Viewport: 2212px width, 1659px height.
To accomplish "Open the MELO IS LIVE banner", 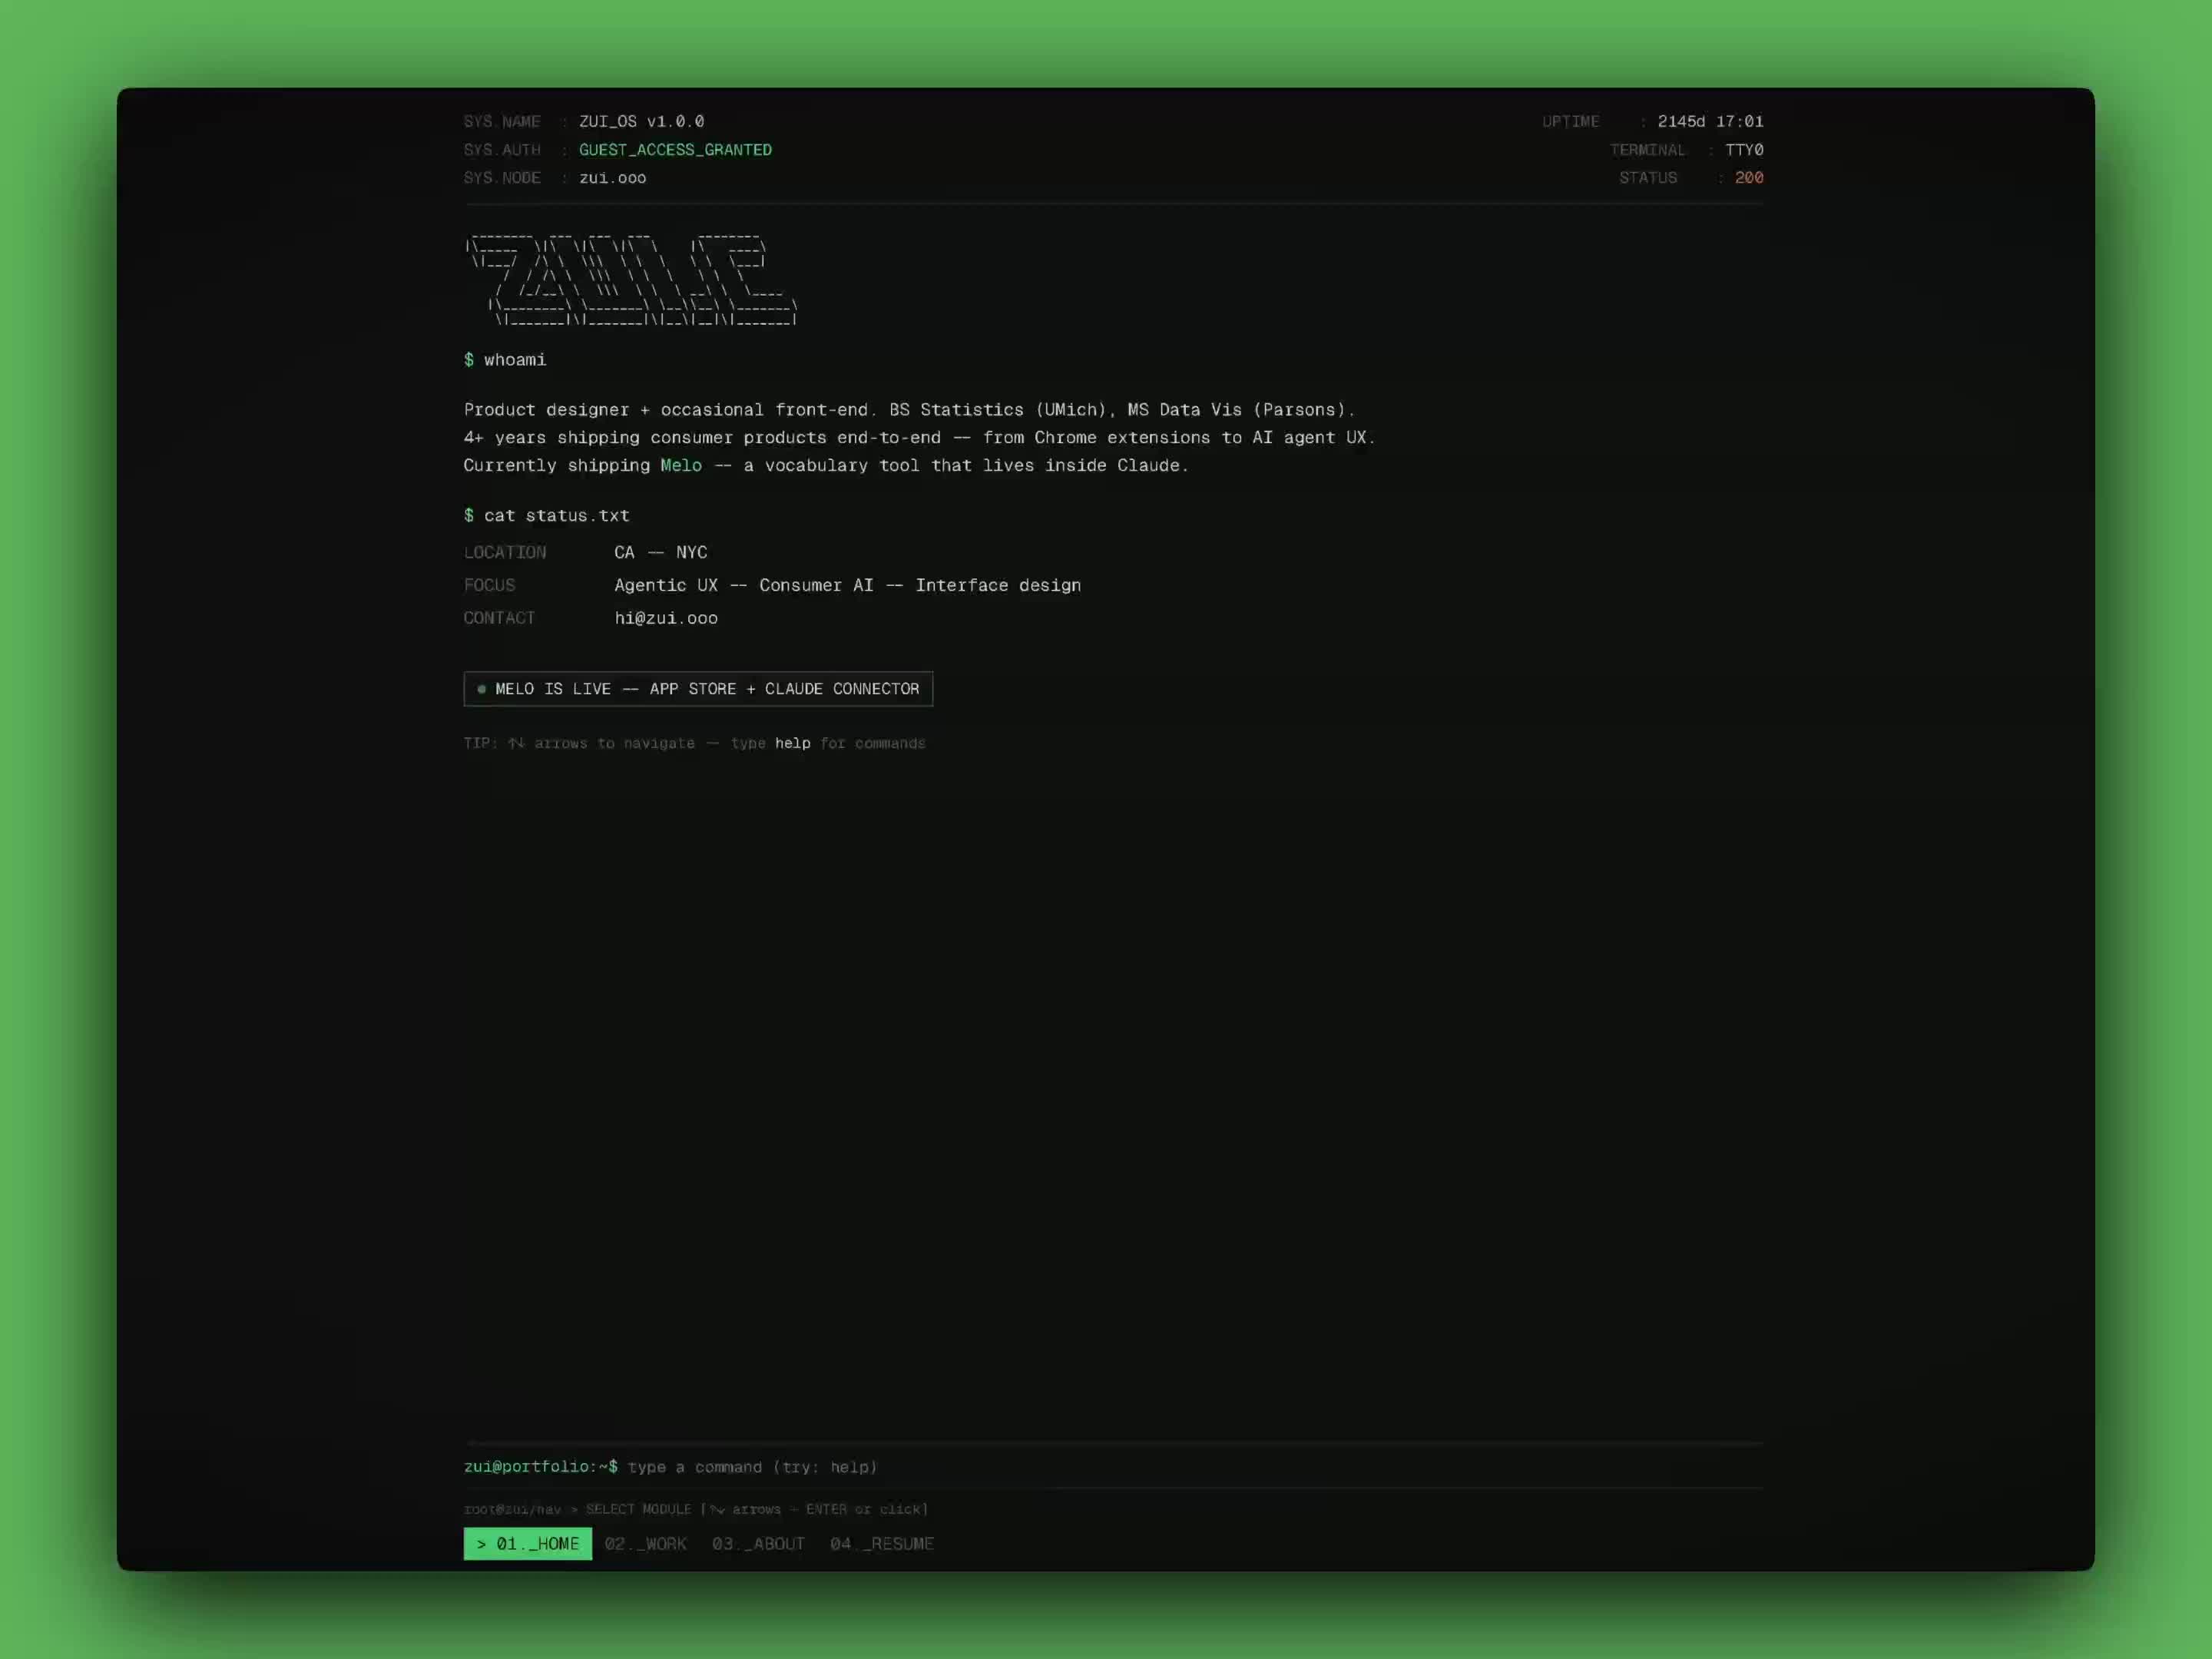I will 698,689.
